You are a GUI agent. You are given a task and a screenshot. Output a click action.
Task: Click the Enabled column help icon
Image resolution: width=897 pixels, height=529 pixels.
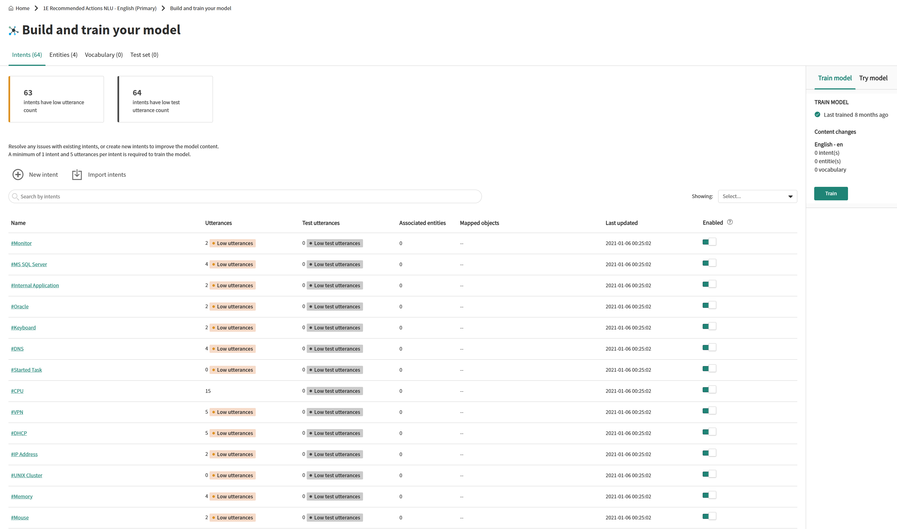click(730, 222)
